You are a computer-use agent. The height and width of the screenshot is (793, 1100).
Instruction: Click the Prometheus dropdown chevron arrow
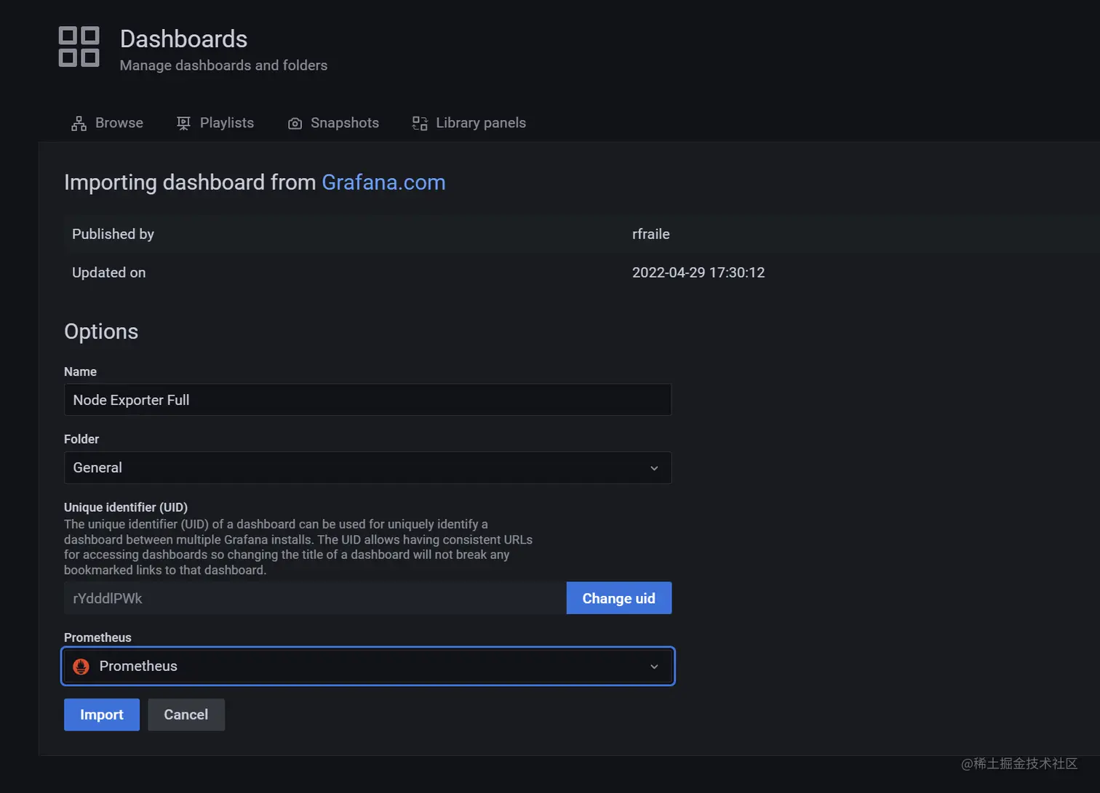click(x=654, y=667)
